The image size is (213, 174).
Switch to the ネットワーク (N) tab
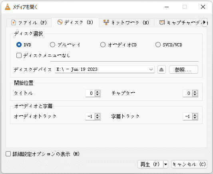(126, 22)
